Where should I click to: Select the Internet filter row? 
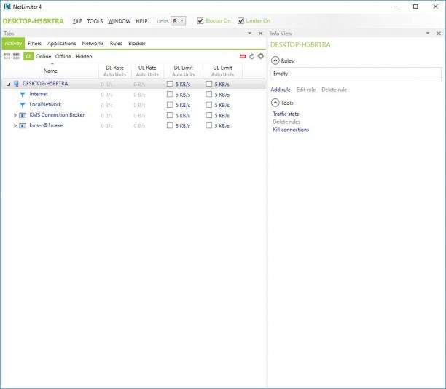133,94
